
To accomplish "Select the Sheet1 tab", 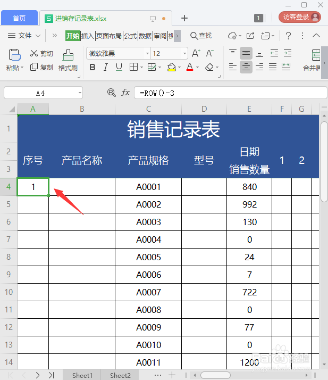I will (x=82, y=375).
